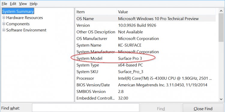Select System Summary tree node
Screen dimensions: 225x112
click(x=18, y=11)
